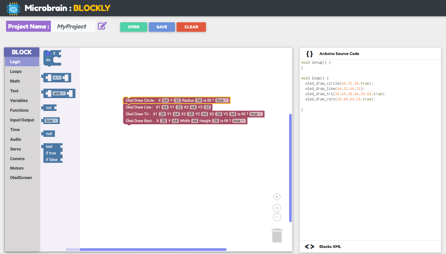Click the gear icon on the if block
Screen dimensions: 446x254
48,53
